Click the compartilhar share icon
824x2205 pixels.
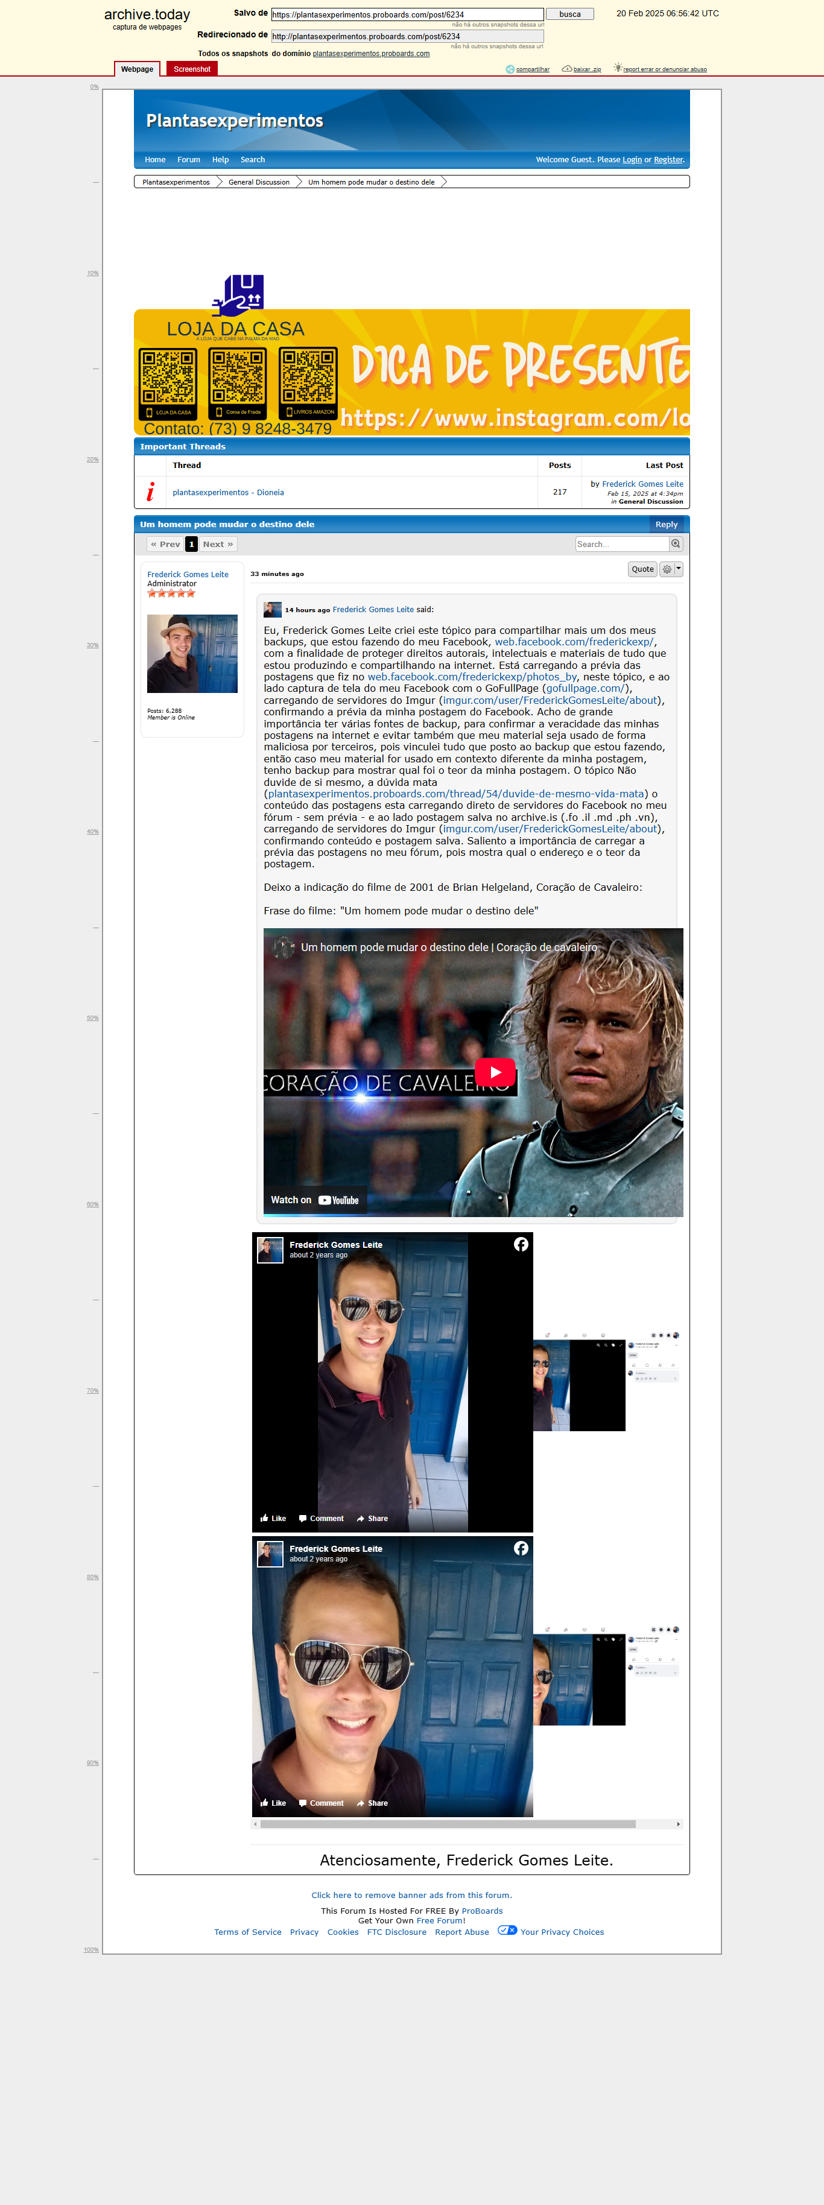[510, 69]
